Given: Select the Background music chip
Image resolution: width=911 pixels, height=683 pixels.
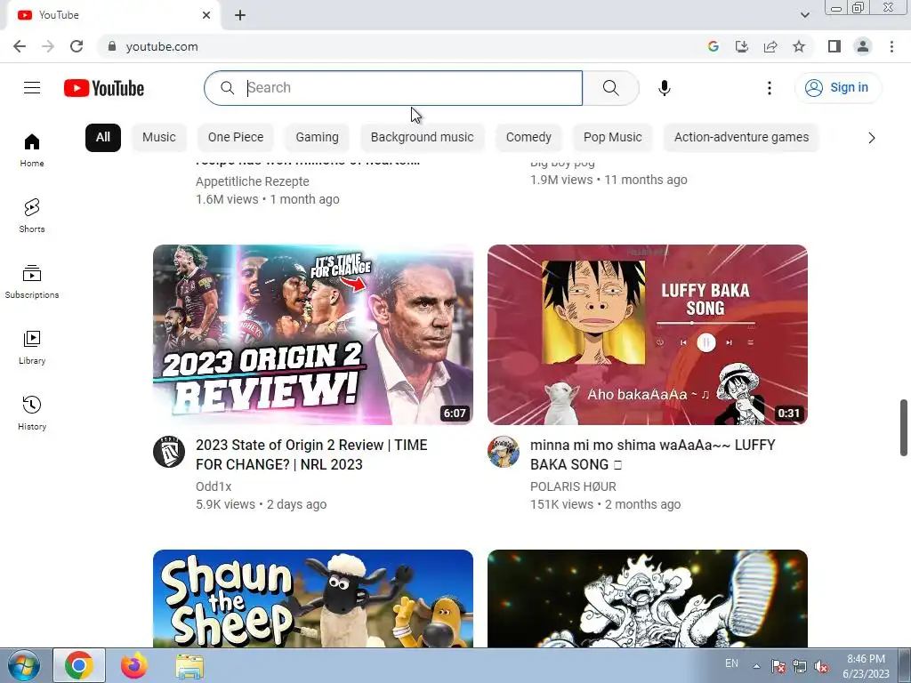Looking at the screenshot, I should click(x=422, y=138).
